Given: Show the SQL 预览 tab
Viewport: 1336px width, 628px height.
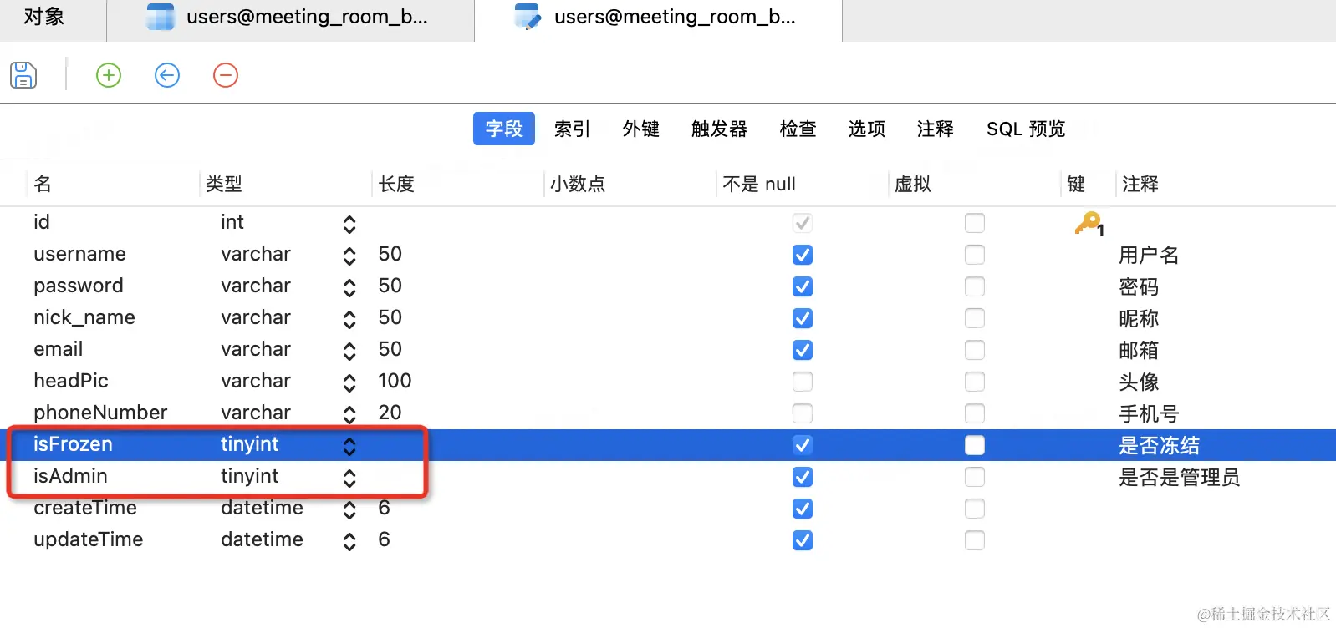Looking at the screenshot, I should 1026,129.
